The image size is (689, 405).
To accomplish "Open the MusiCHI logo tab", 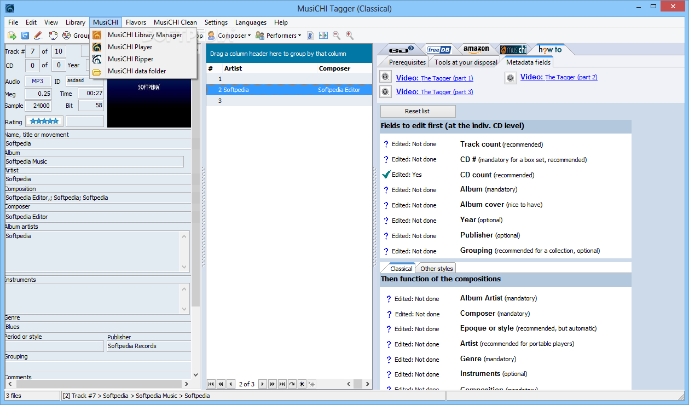I will pyautogui.click(x=513, y=49).
